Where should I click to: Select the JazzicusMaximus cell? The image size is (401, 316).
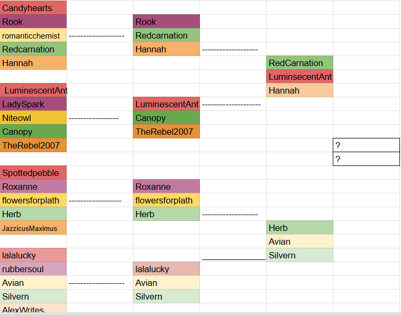pos(33,228)
